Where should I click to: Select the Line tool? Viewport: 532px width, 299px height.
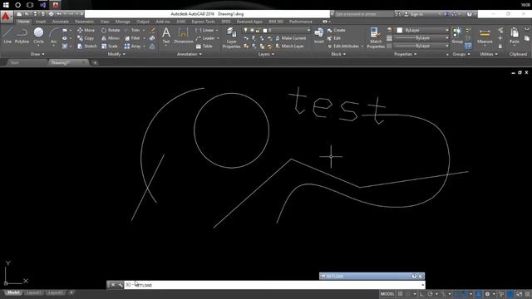7,36
